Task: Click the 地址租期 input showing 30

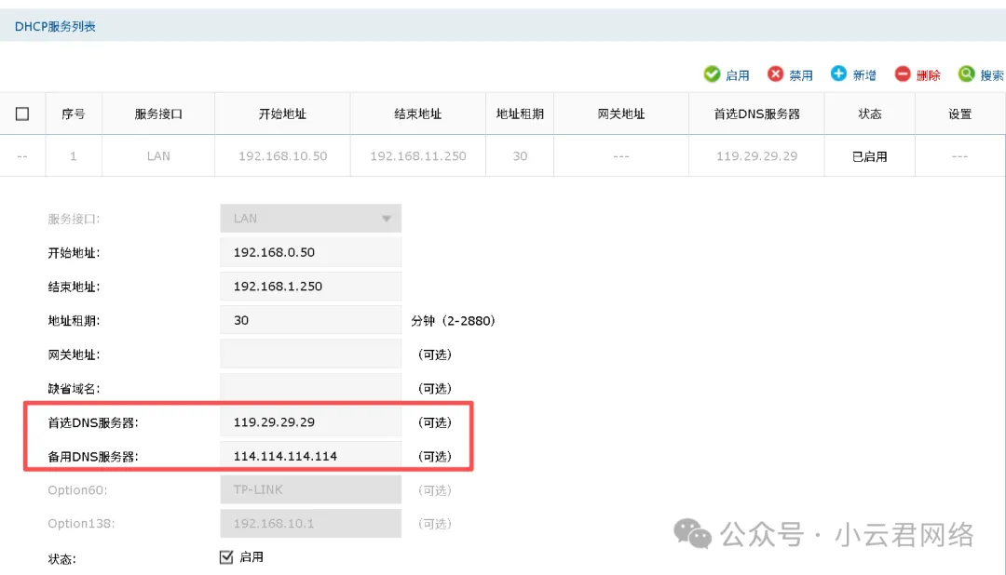Action: point(310,320)
